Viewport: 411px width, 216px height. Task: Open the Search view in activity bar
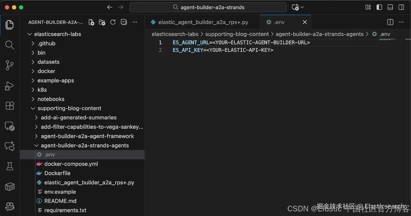click(10, 45)
